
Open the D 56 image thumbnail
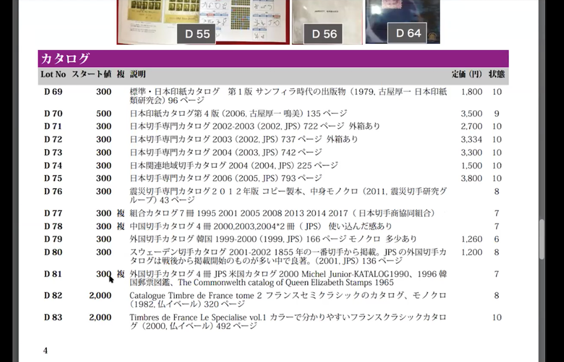tap(327, 21)
